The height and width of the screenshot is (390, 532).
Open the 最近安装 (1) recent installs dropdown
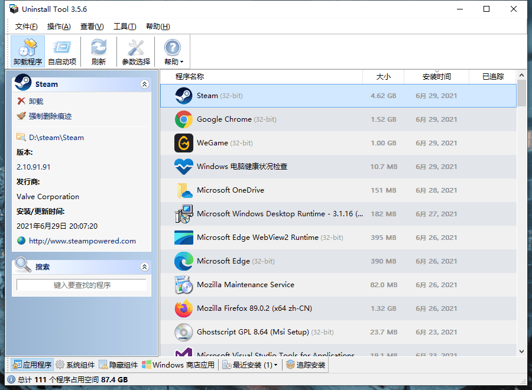249,365
